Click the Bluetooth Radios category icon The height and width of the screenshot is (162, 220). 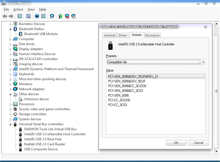(15, 29)
